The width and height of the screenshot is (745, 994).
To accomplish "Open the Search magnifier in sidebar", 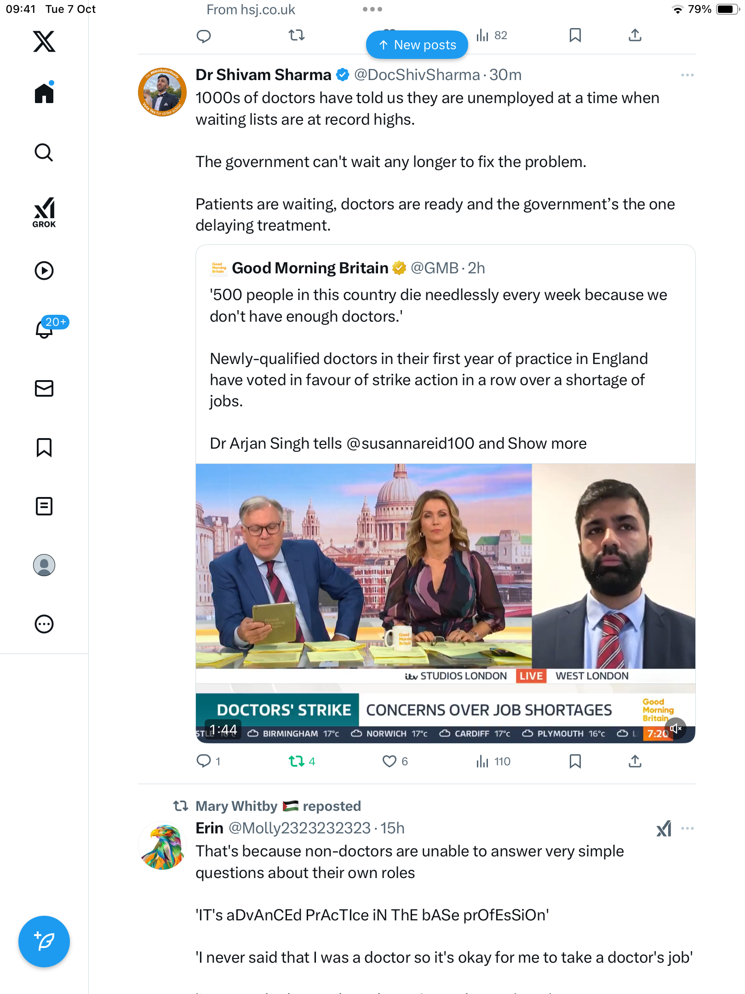I will 44,152.
